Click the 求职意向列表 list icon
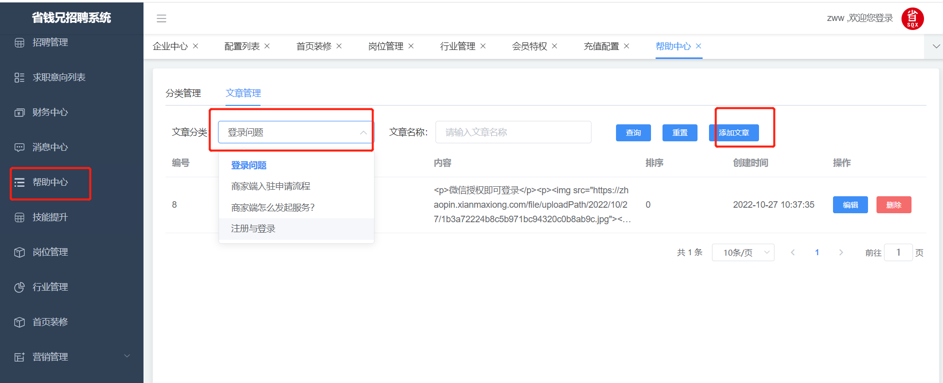Screen dimensions: 943x383 click(x=19, y=77)
